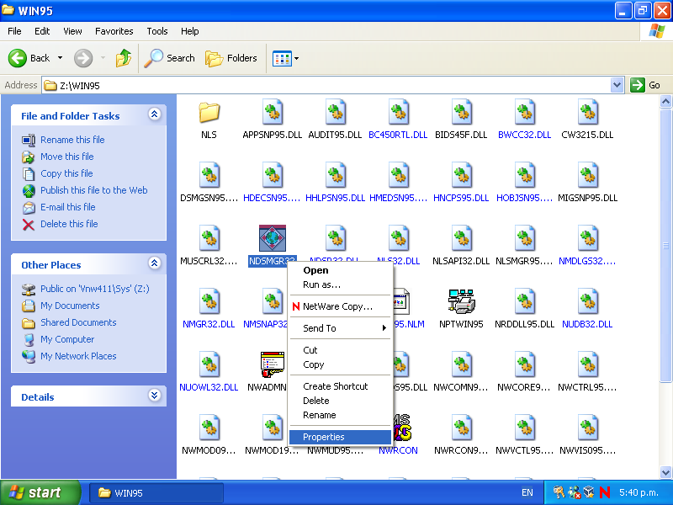Open My Documents in Other Places
This screenshot has height=505, width=673.
pos(70,306)
